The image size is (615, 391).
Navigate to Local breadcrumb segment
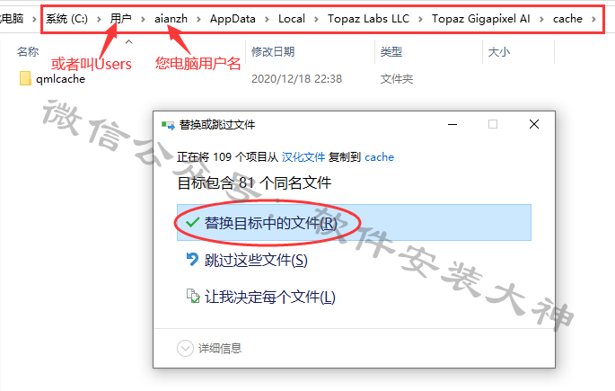click(x=292, y=19)
